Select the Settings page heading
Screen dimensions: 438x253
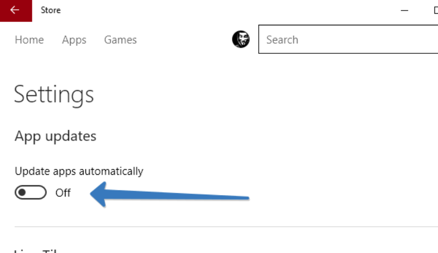(54, 95)
